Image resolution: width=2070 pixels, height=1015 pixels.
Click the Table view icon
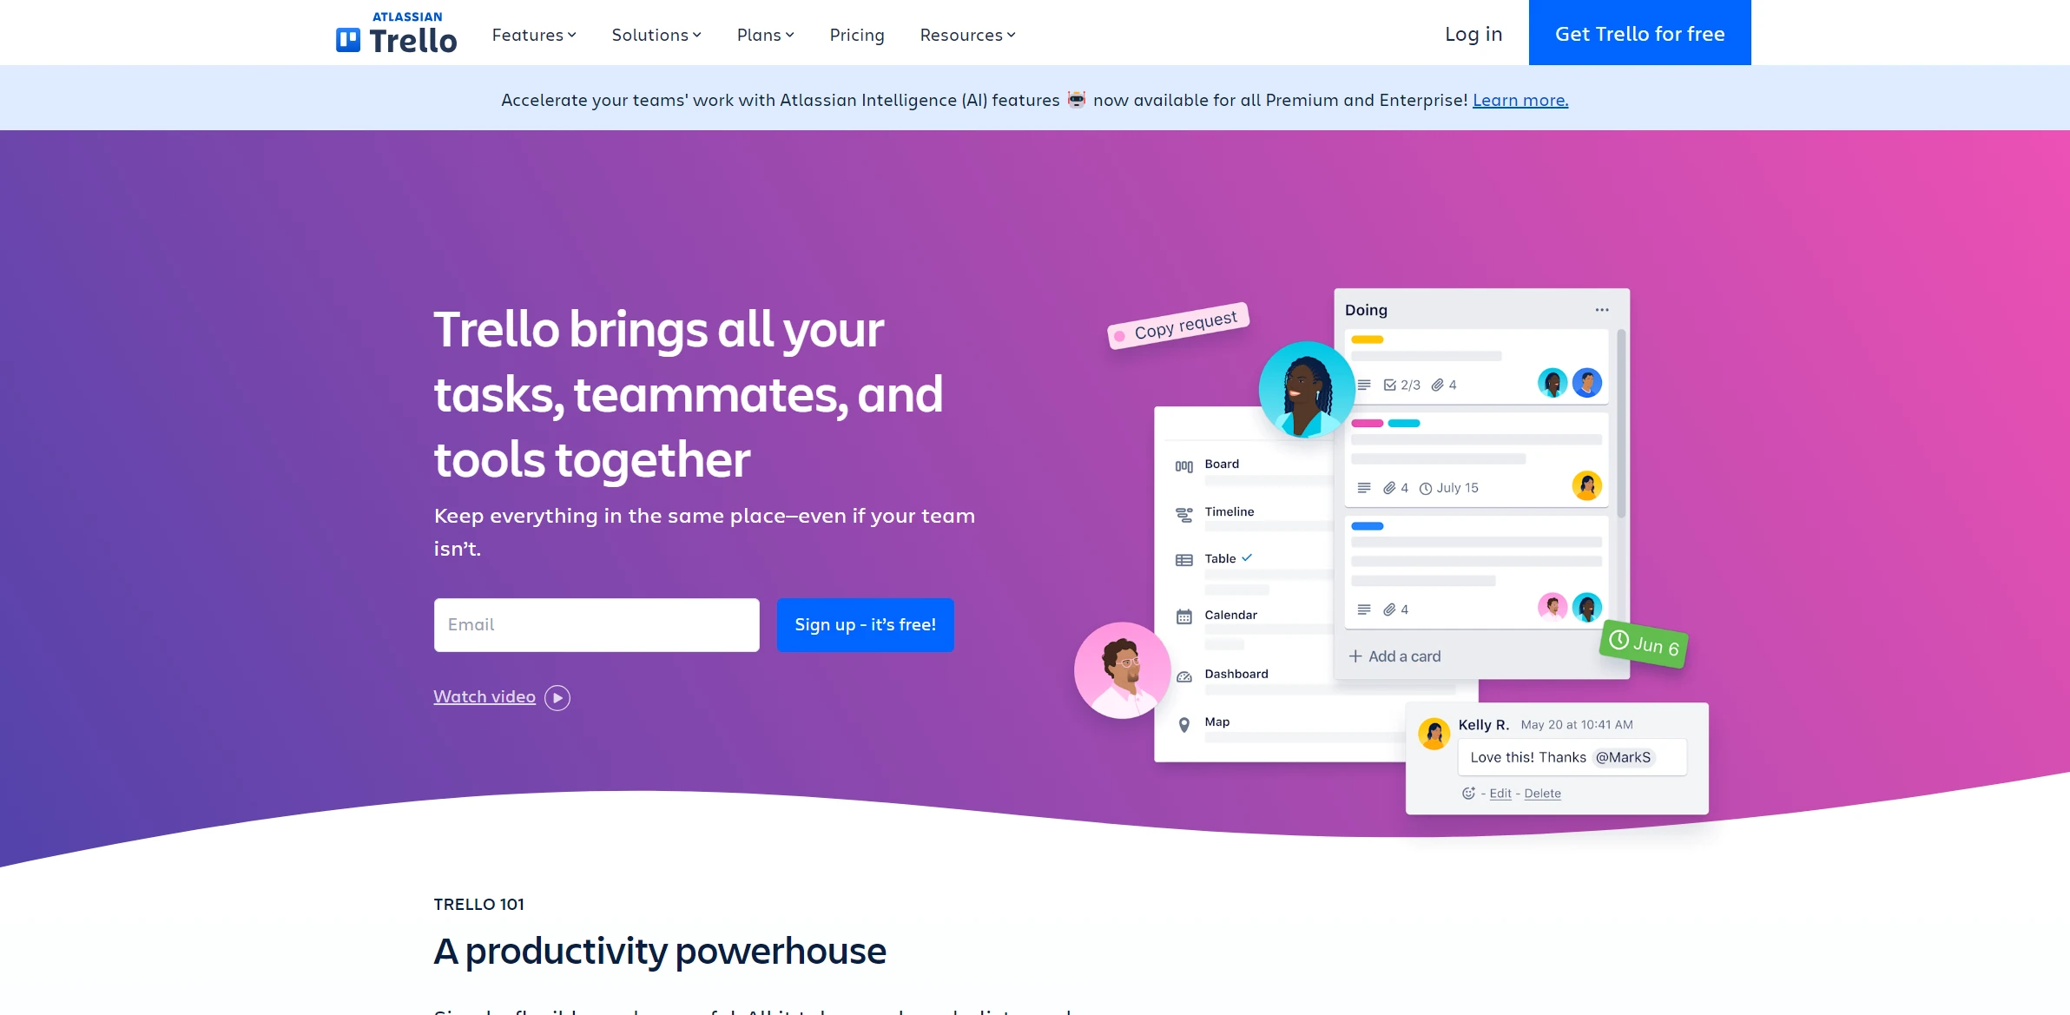coord(1183,557)
